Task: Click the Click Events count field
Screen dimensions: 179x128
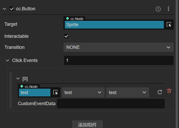Action: click(119, 60)
